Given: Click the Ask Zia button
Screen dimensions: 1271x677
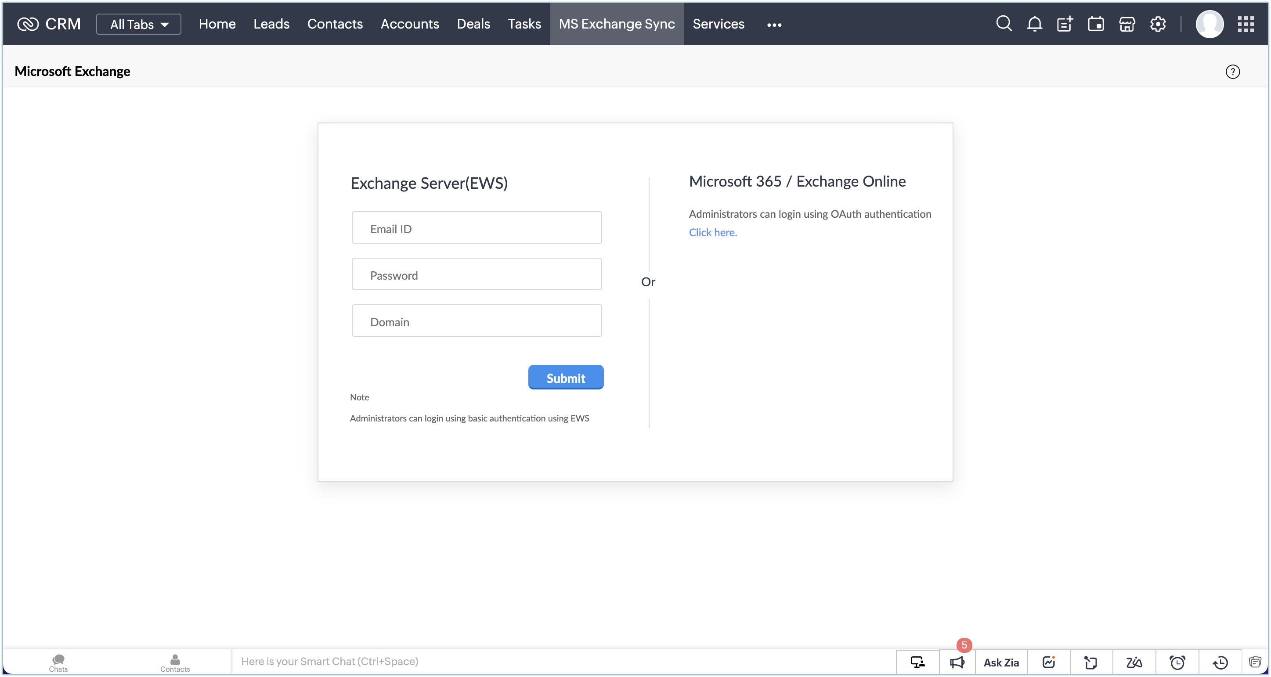Looking at the screenshot, I should point(1000,662).
